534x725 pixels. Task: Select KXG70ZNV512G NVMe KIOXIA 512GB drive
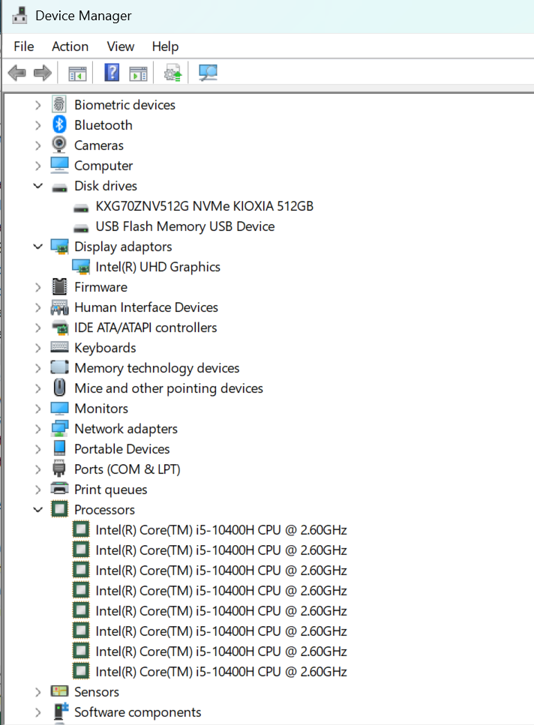204,205
